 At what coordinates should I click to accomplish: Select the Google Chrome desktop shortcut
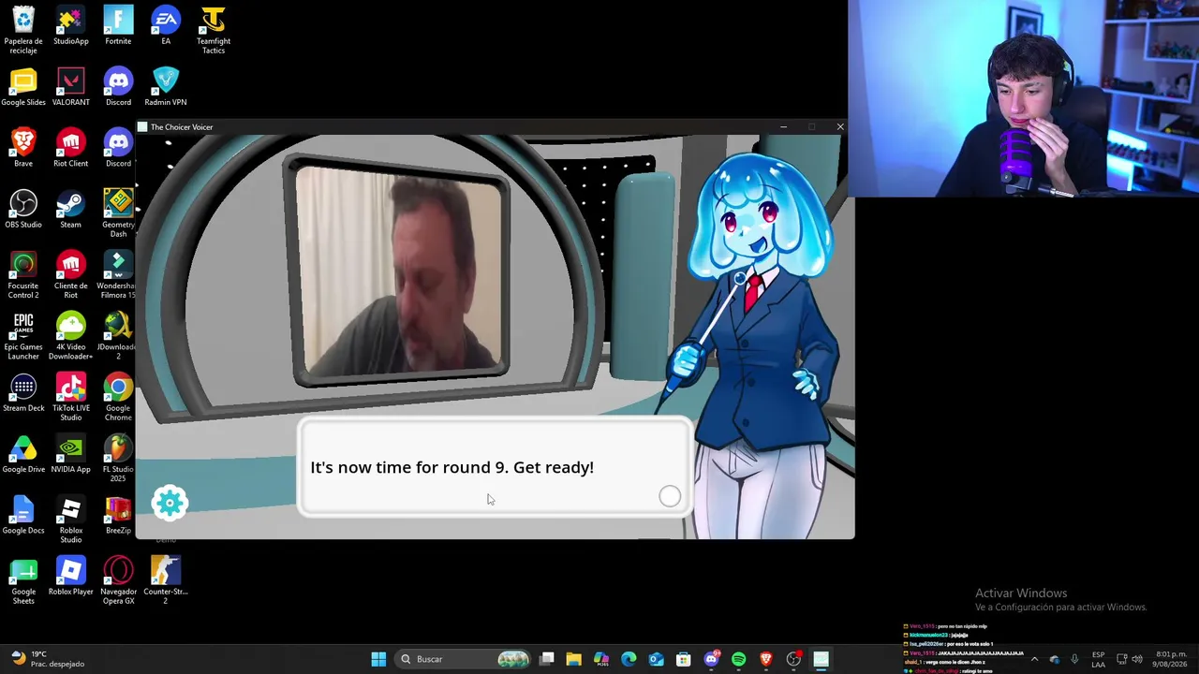[x=118, y=397]
